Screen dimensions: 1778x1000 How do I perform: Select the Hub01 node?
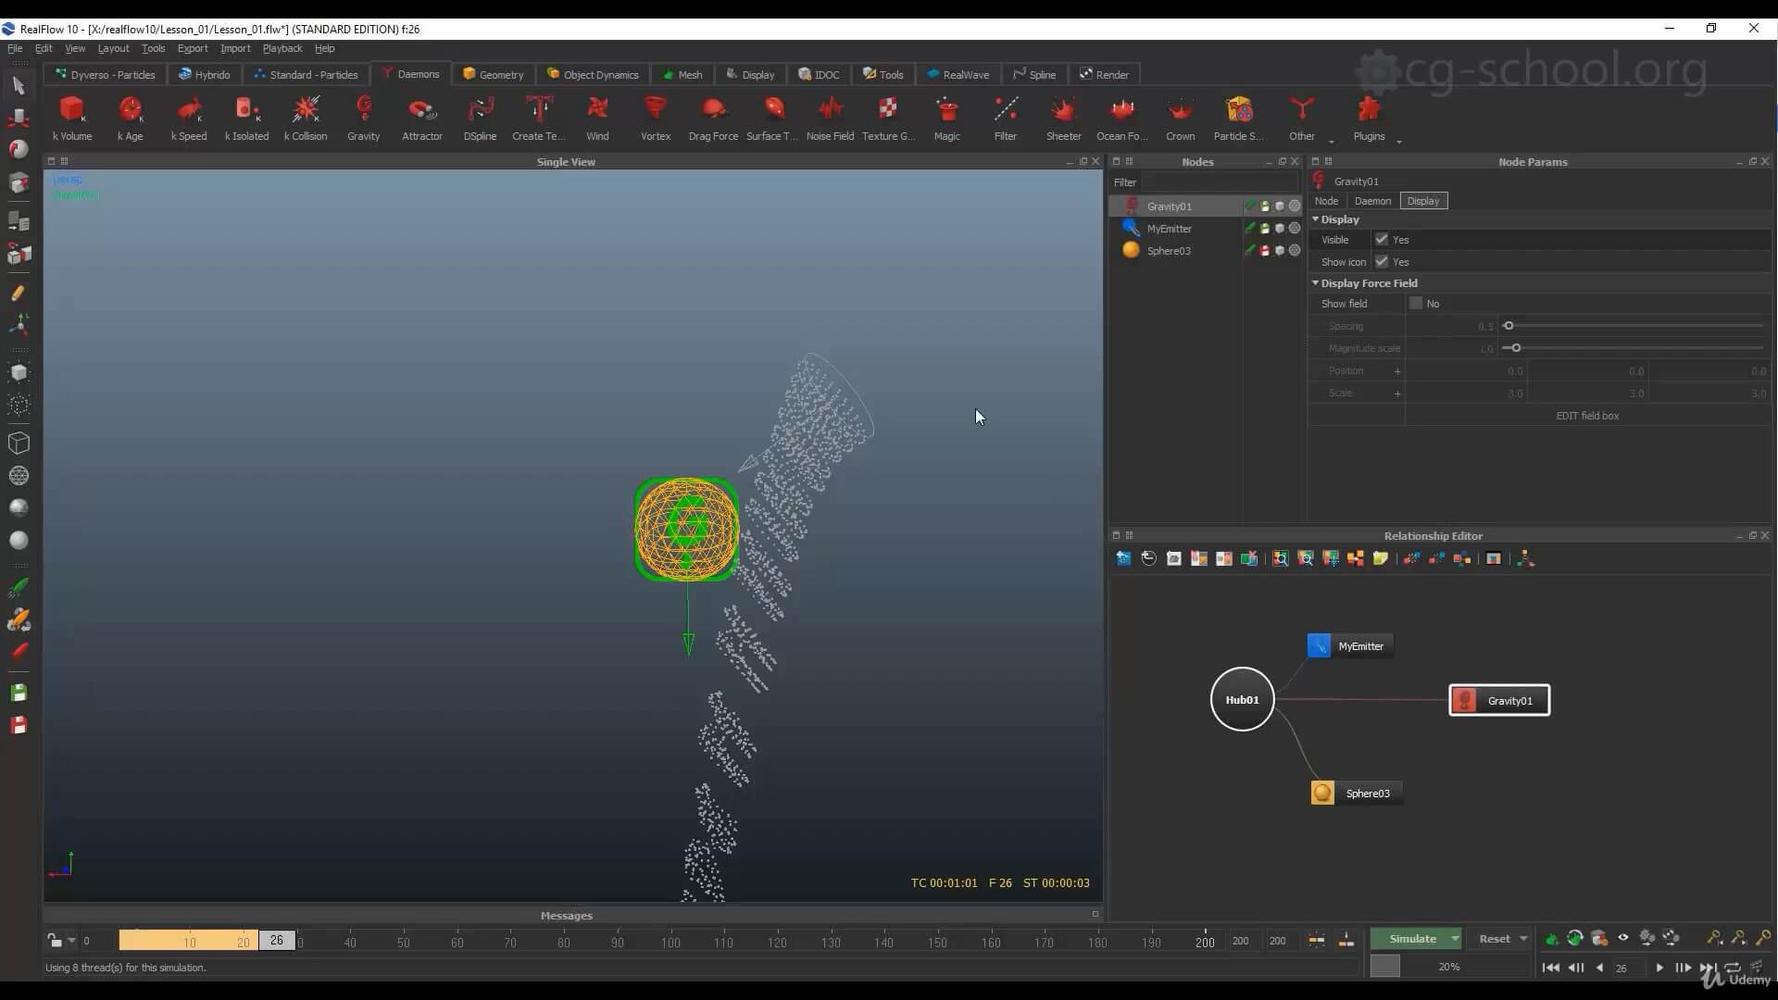click(1242, 700)
